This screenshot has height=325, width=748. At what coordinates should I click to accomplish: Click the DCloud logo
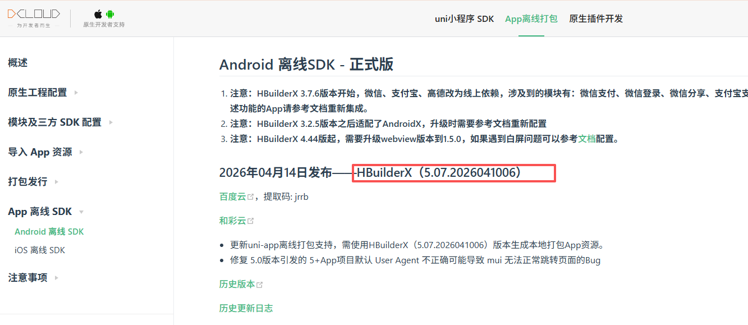33,14
